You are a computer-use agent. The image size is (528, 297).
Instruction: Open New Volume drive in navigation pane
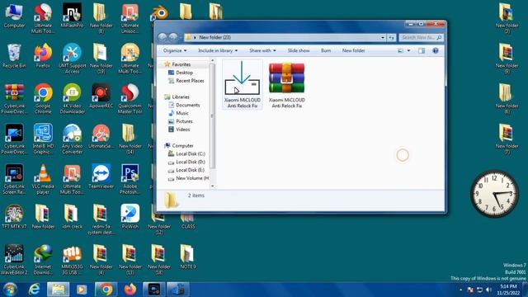pyautogui.click(x=192, y=178)
